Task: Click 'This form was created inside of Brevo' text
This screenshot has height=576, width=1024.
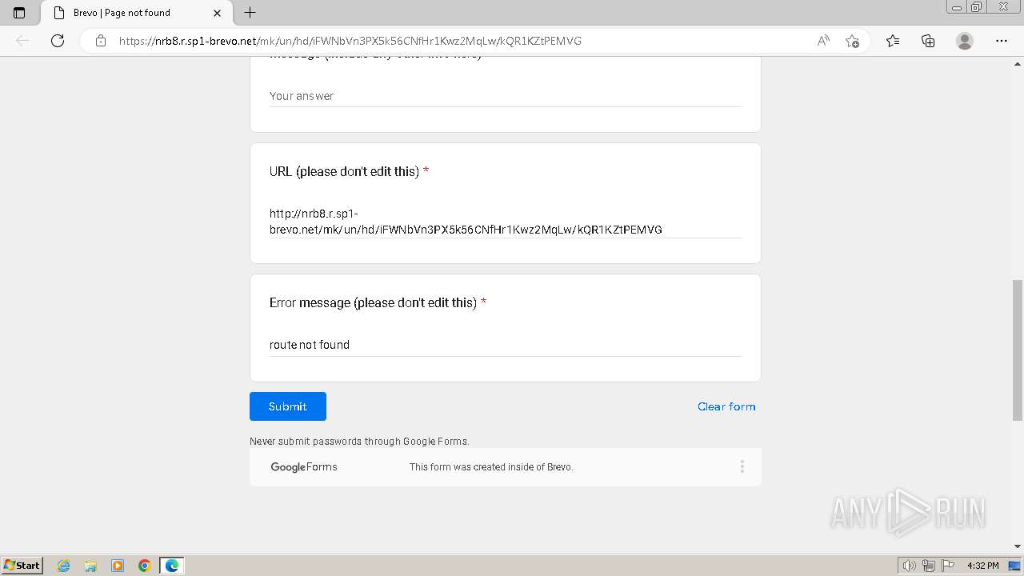Action: (x=491, y=467)
